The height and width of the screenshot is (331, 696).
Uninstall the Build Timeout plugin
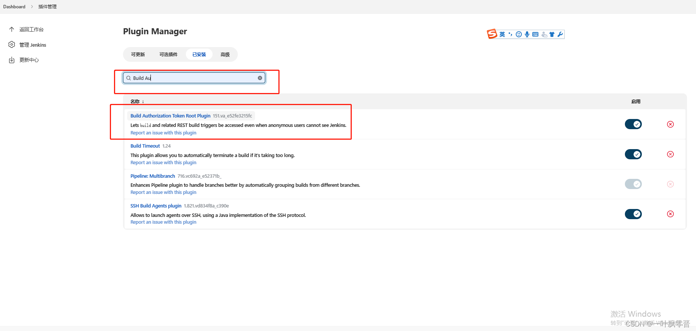(x=670, y=154)
